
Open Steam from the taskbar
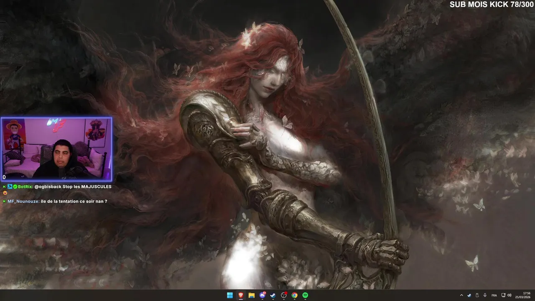pos(273,295)
